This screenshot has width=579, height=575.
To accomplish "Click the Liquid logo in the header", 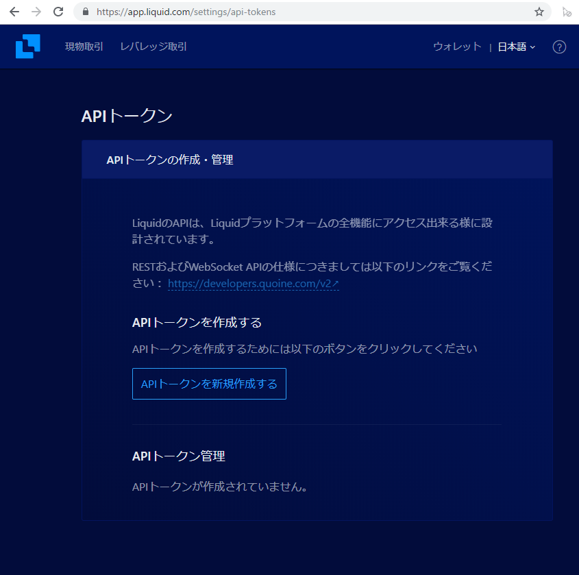I will click(27, 46).
